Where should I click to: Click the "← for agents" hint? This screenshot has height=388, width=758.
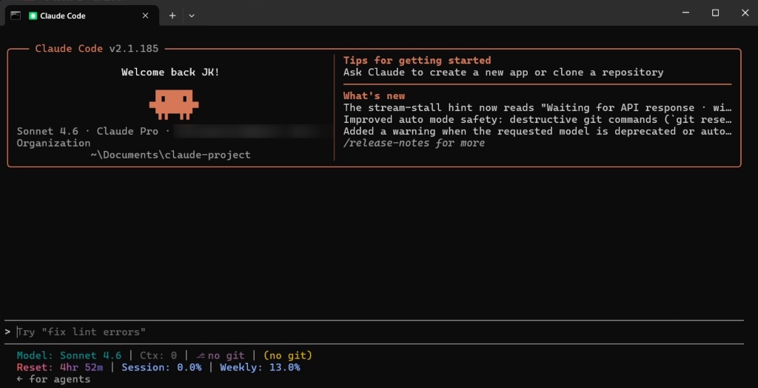(53, 379)
